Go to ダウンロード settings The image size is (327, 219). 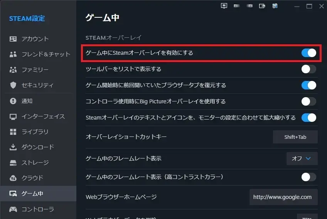(38, 147)
